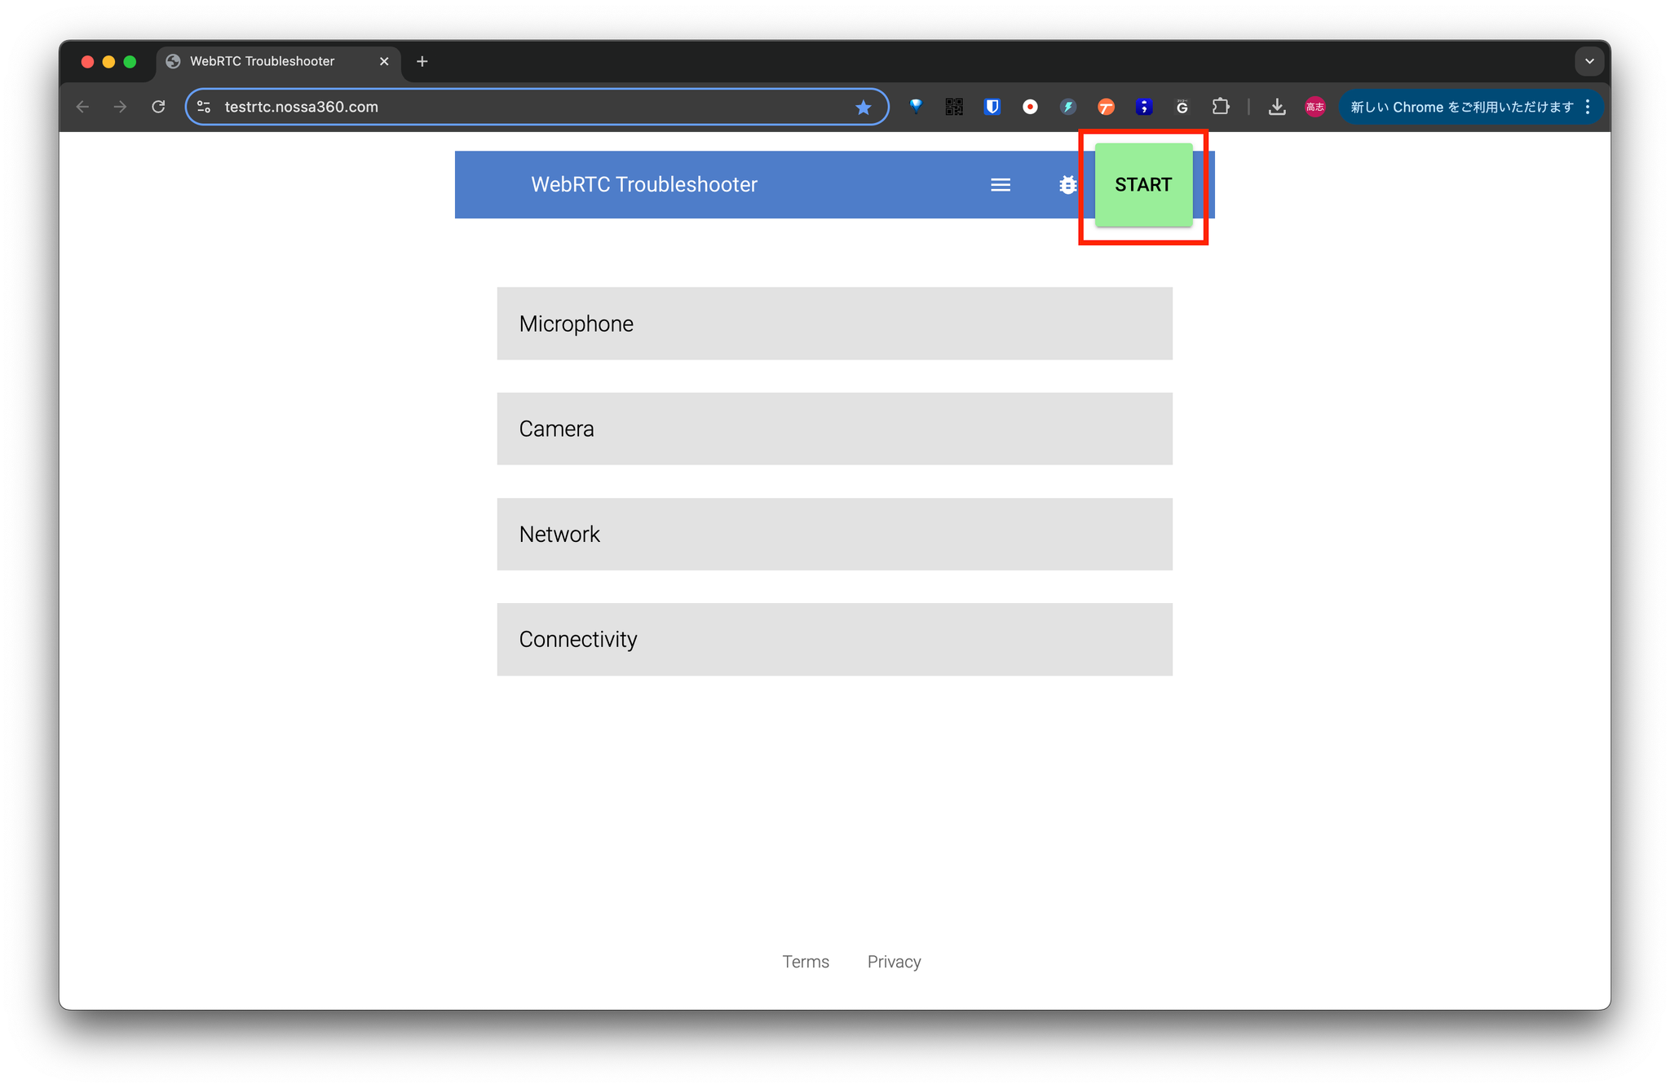
Task: Expand the Network test section
Action: 834,534
